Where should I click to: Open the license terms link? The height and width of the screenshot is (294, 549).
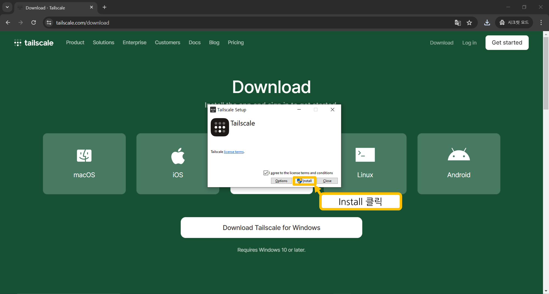point(234,152)
